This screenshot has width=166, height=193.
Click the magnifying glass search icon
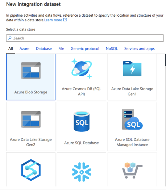10,38
